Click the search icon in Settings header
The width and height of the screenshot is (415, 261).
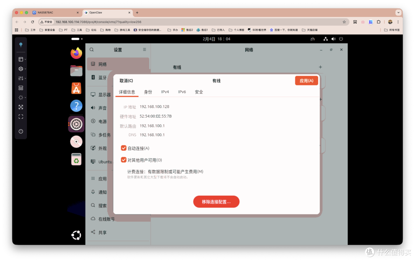(x=91, y=50)
